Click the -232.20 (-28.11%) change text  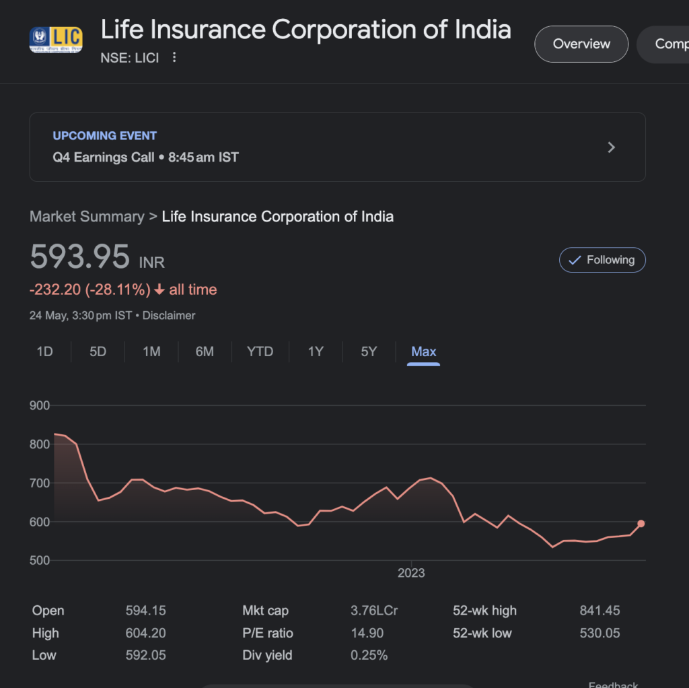(90, 289)
